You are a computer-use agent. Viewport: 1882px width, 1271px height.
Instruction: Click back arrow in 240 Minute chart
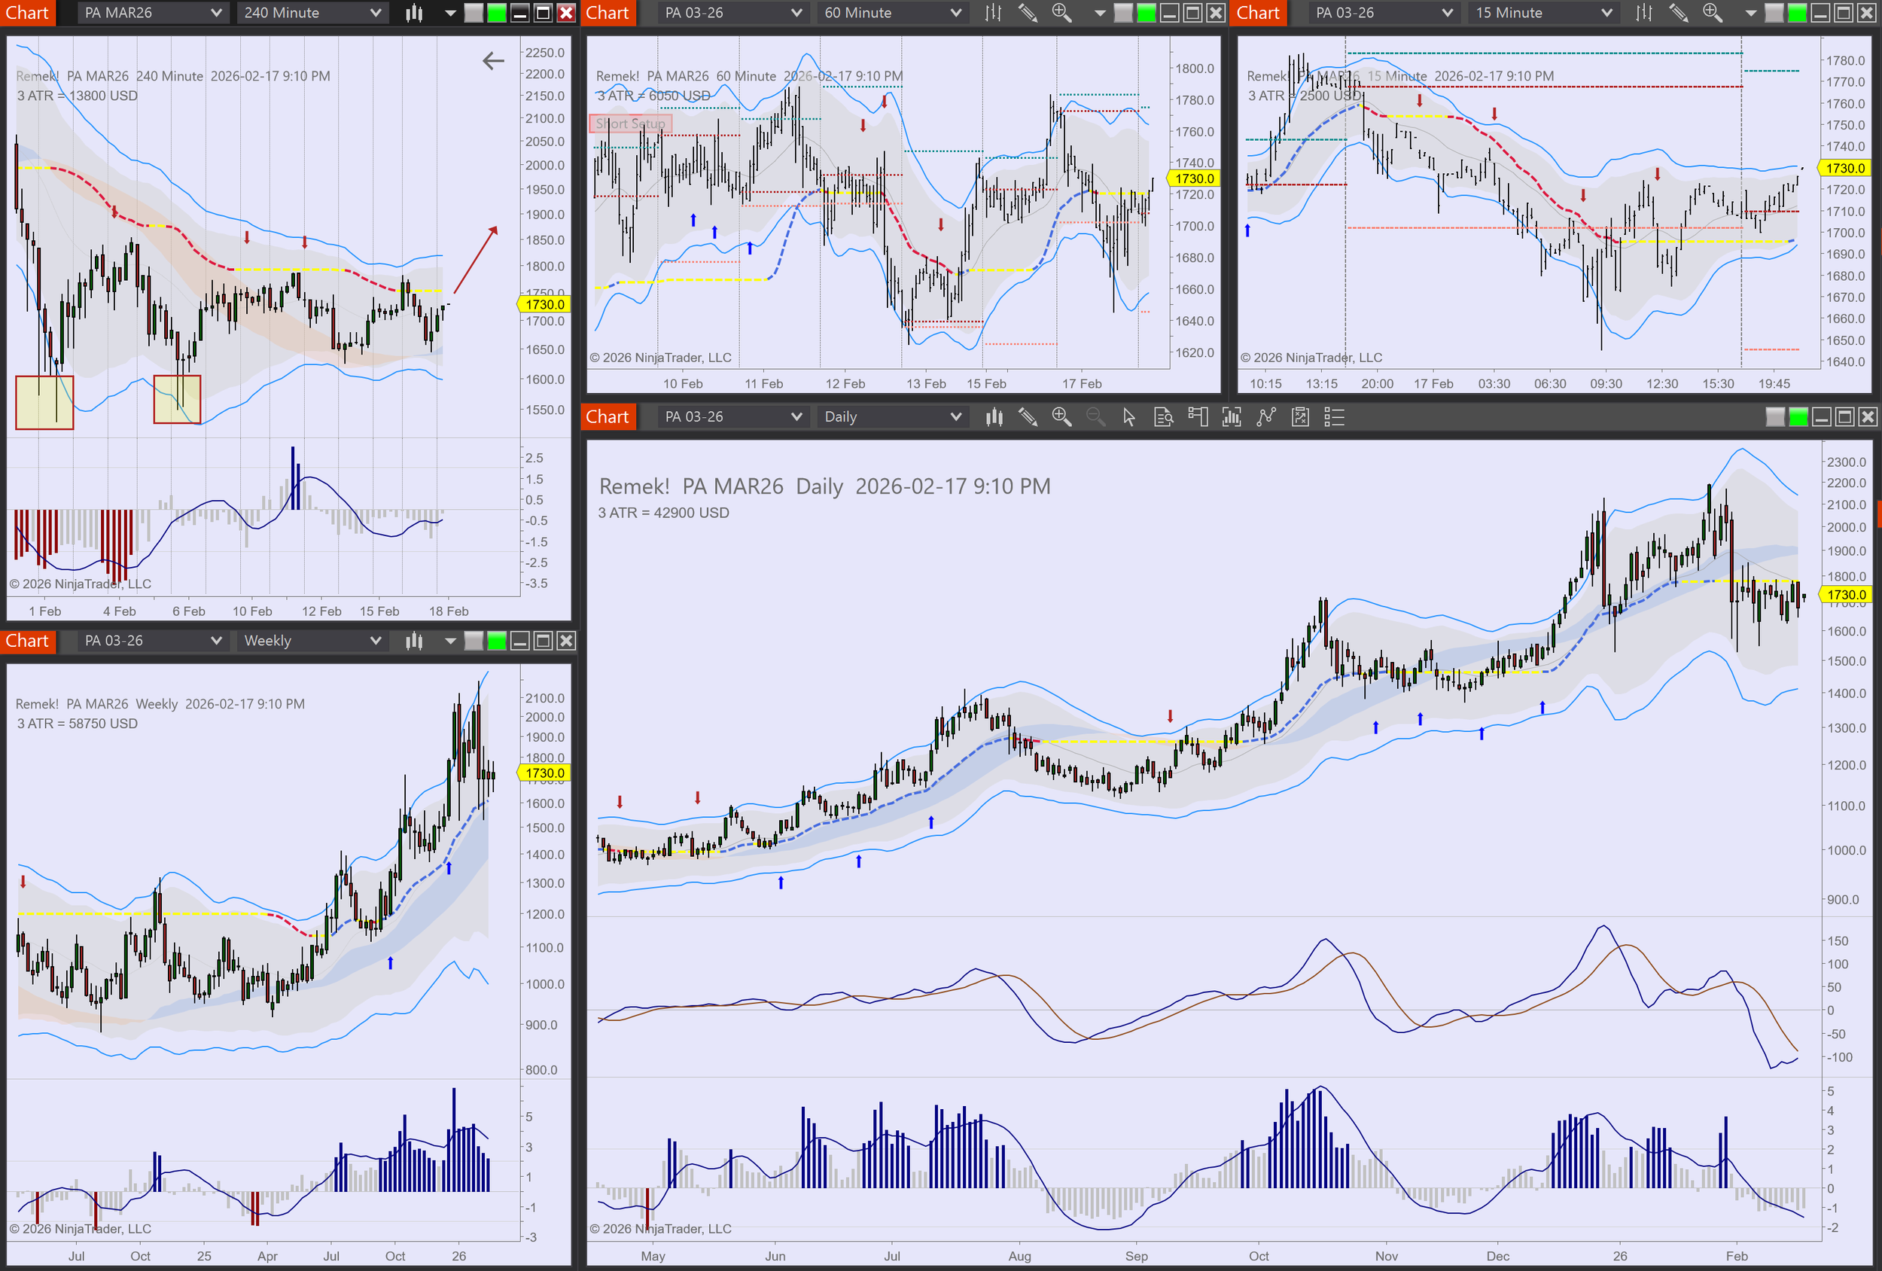pyautogui.click(x=493, y=61)
